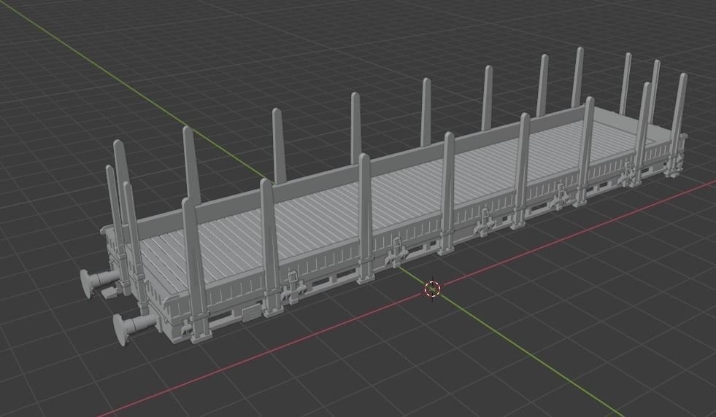Click the coupling hook between the two buffers
Screen dimensions: 716x417
[x=109, y=292]
